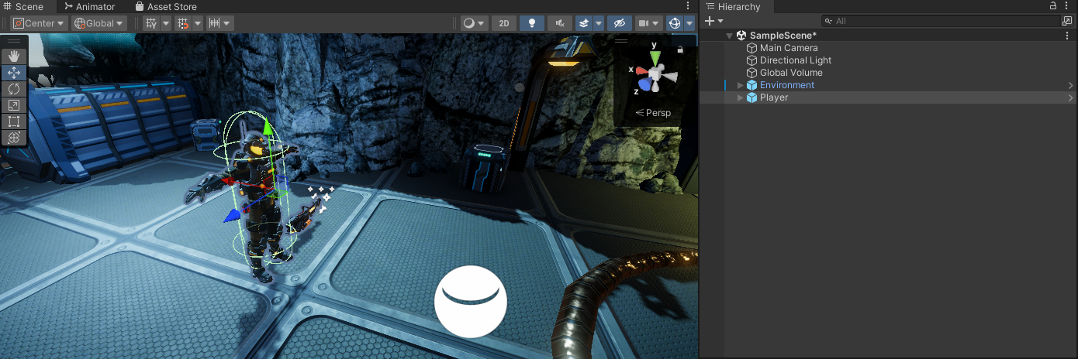Open grid visibility dropdown arrow
The height and width of the screenshot is (359, 1078).
pyautogui.click(x=166, y=23)
